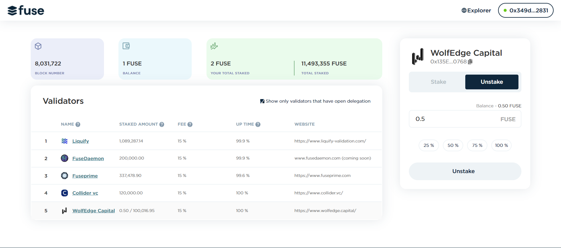Screen dimensions: 561x248
Task: Switch to the Stake tab
Action: click(438, 82)
